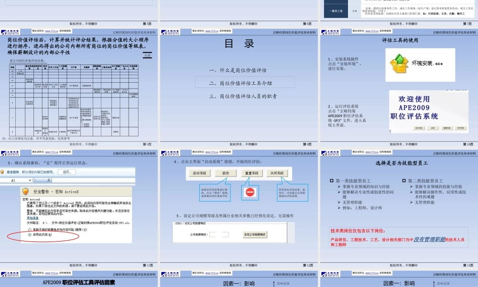
Task: Open the A1 name box dropdown arrow
Action: pos(30,180)
